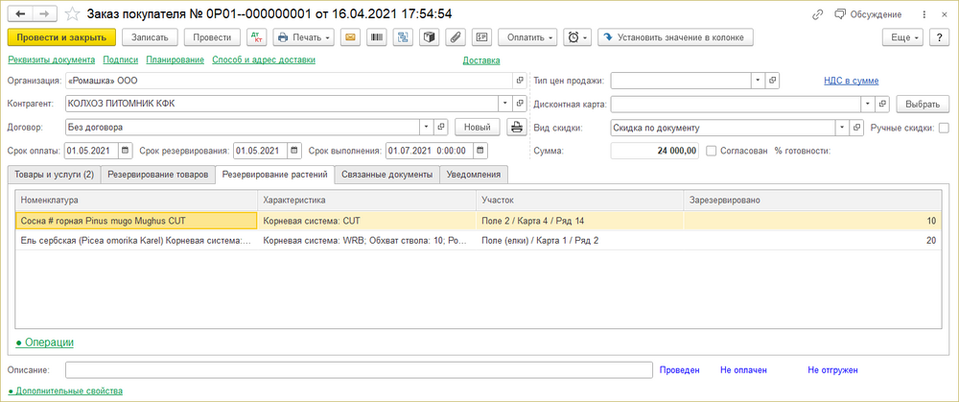Screen dimensions: 959x402
Task: Open the Связанные документы tab
Action: [387, 175]
